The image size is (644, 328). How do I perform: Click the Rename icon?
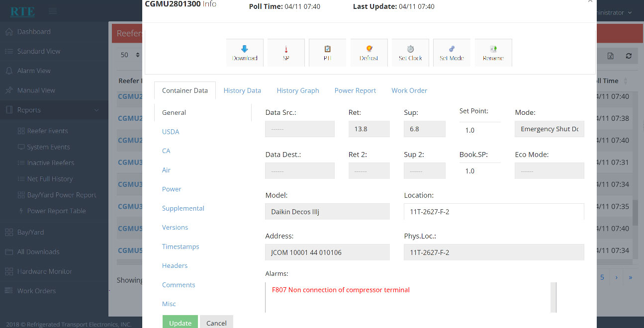[493, 52]
